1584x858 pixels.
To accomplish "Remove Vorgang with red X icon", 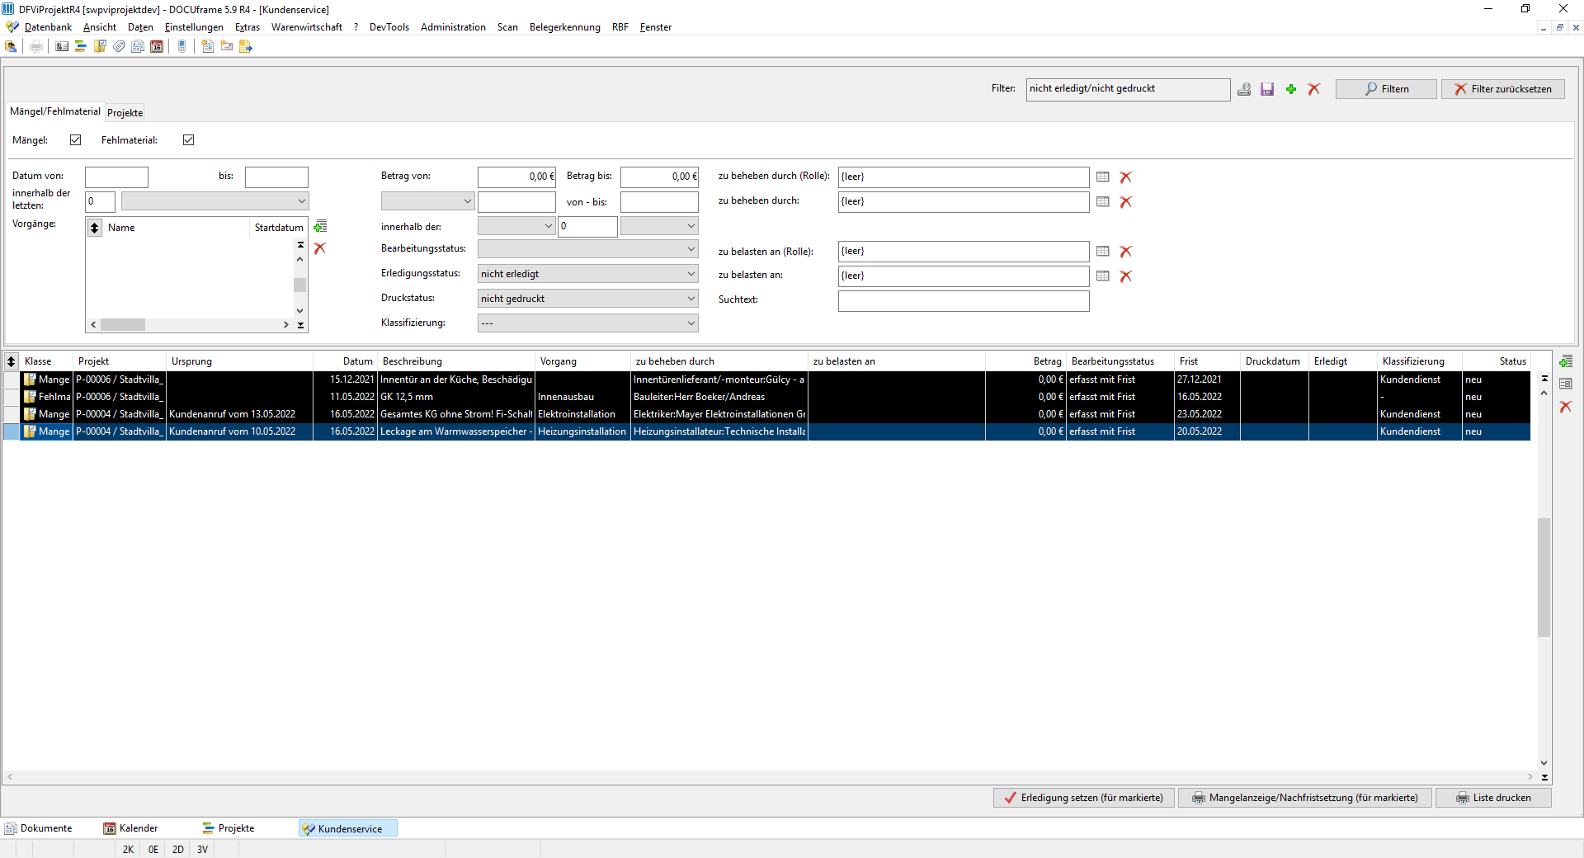I will (320, 248).
